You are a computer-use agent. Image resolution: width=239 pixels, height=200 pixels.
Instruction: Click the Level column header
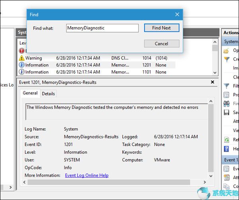click(23, 43)
